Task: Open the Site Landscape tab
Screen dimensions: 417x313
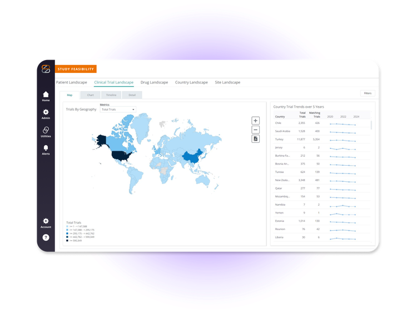Action: tap(227, 82)
